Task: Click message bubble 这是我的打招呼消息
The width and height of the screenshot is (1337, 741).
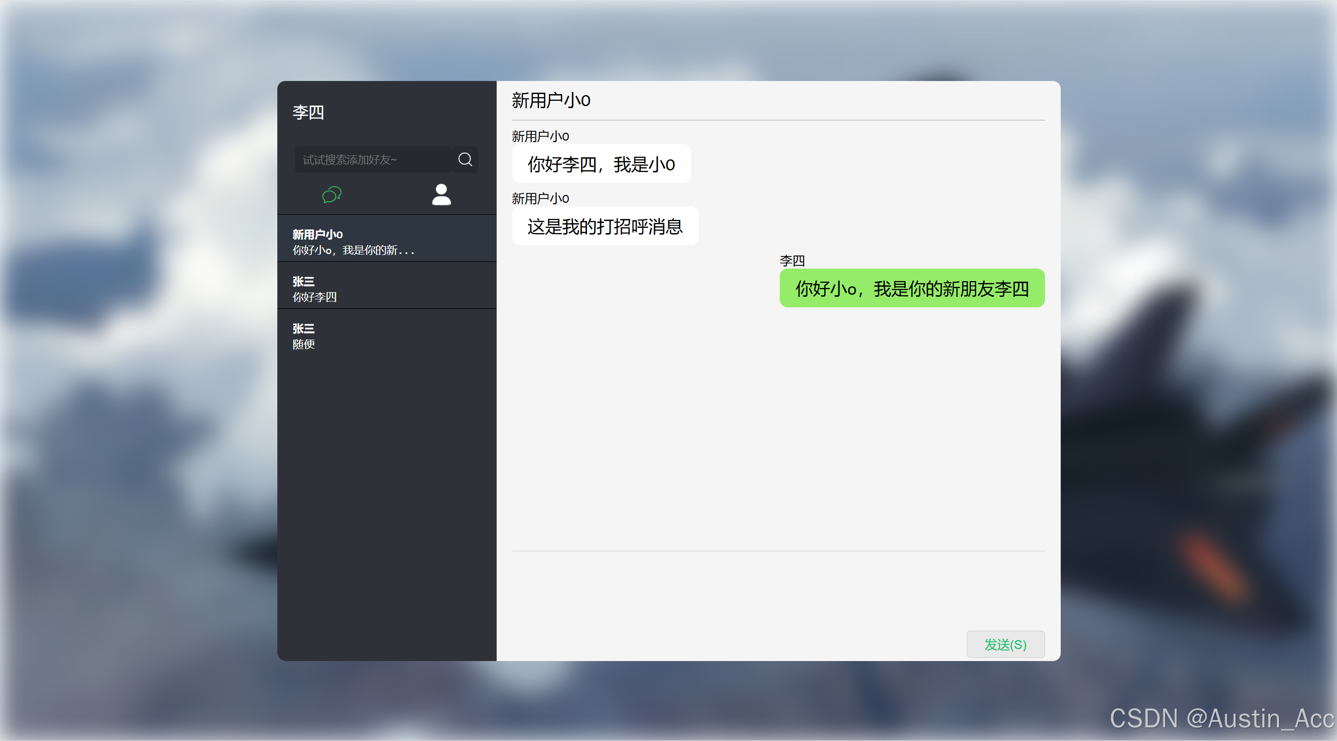Action: point(605,226)
